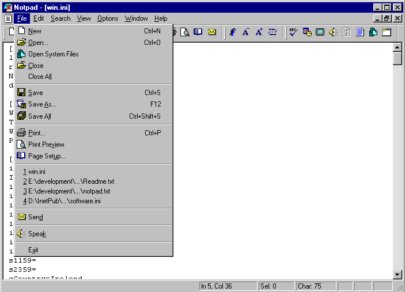Select Print Preview menu entry
This screenshot has height=292, width=405.
[x=94, y=145]
